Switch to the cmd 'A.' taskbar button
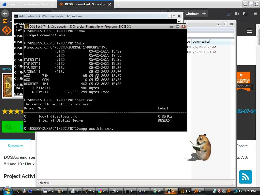The image size is (260, 195). (130, 191)
